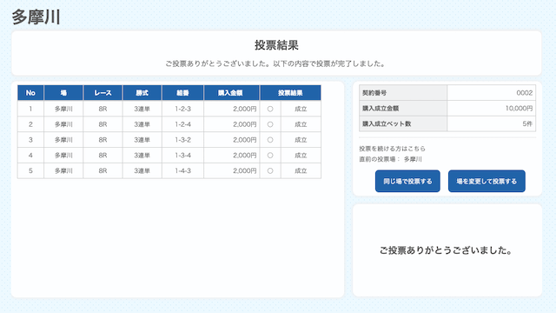Click 8R race cell in row 1-2-3
The image size is (556, 313).
pyautogui.click(x=103, y=109)
